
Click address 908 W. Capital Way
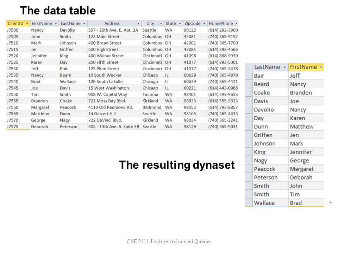[x=108, y=95]
